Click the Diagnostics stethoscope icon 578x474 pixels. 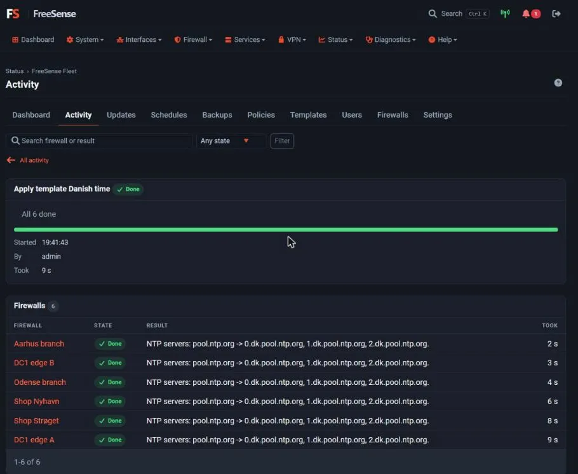pyautogui.click(x=369, y=39)
